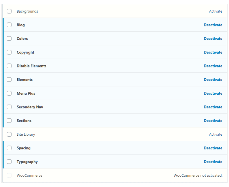
Task: Click the Colors module name
Action: (x=22, y=39)
